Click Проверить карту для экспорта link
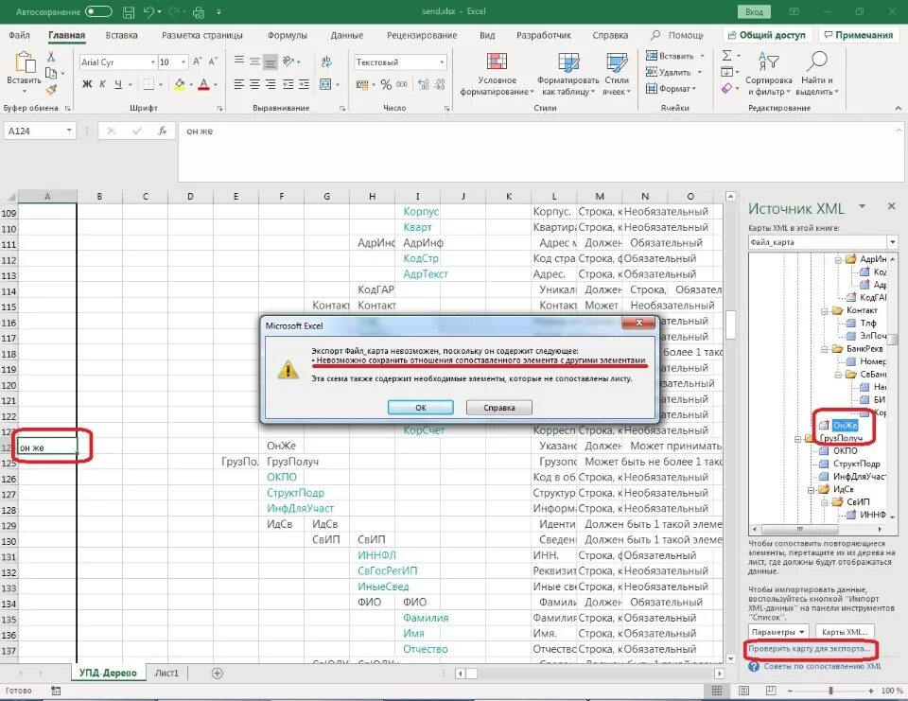The width and height of the screenshot is (908, 701). 809,649
